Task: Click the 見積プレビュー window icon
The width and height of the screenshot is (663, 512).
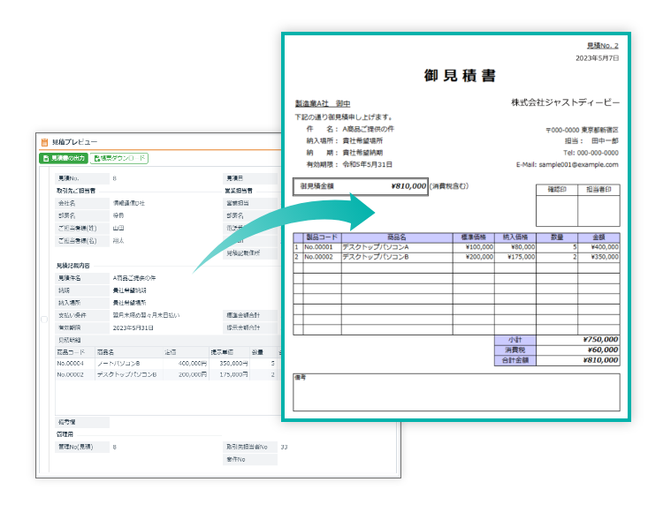Action: pos(44,142)
